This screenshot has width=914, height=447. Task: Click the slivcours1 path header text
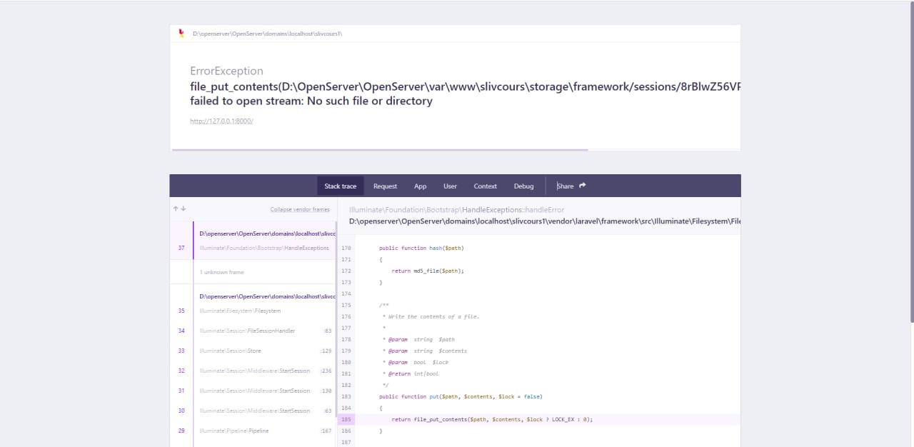(267, 34)
